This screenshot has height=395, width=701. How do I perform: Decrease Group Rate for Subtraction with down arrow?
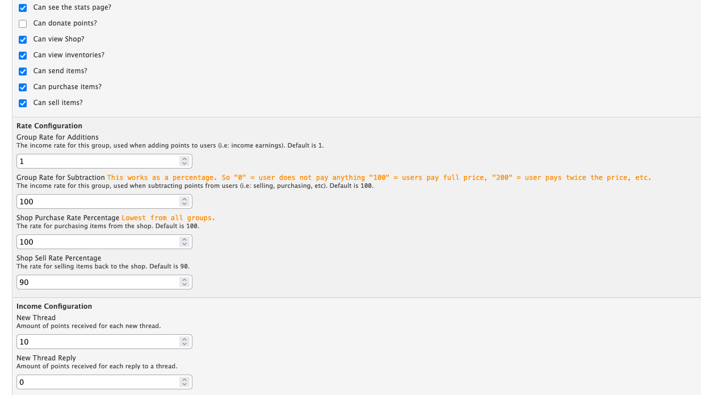(183, 204)
